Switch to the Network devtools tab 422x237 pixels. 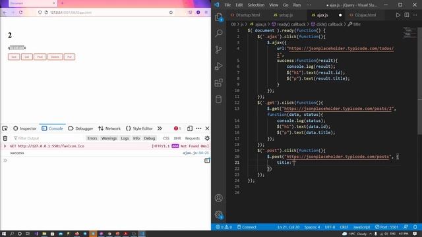point(109,128)
